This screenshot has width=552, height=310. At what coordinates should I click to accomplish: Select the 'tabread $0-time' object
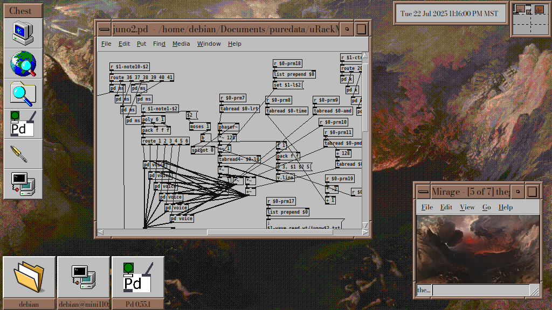tap(287, 111)
